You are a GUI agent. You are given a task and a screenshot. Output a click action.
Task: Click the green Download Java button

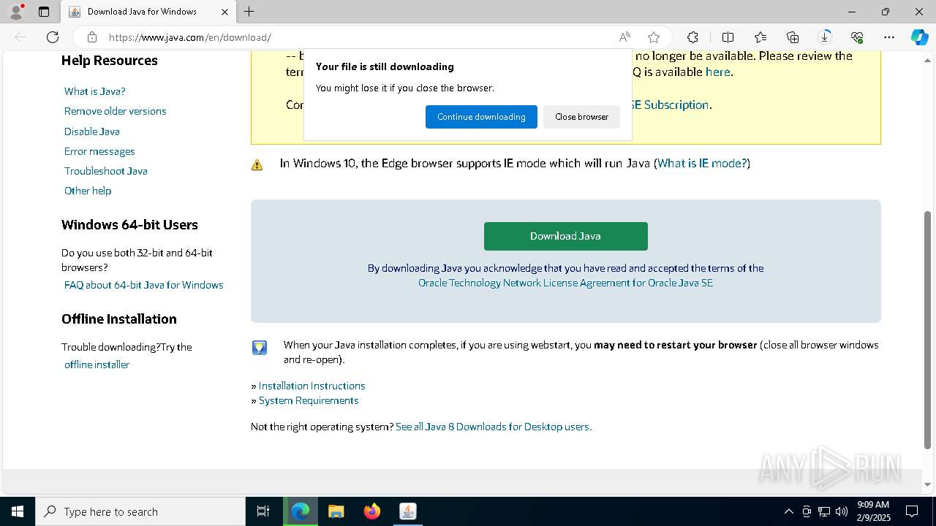565,236
